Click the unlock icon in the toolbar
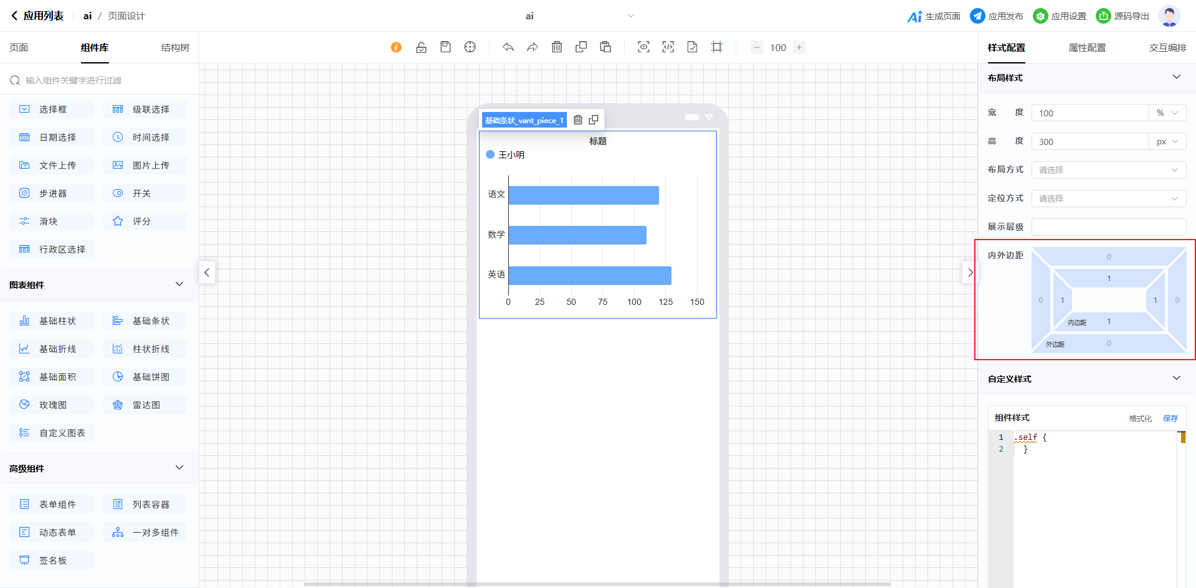This screenshot has height=588, width=1196. pyautogui.click(x=421, y=47)
